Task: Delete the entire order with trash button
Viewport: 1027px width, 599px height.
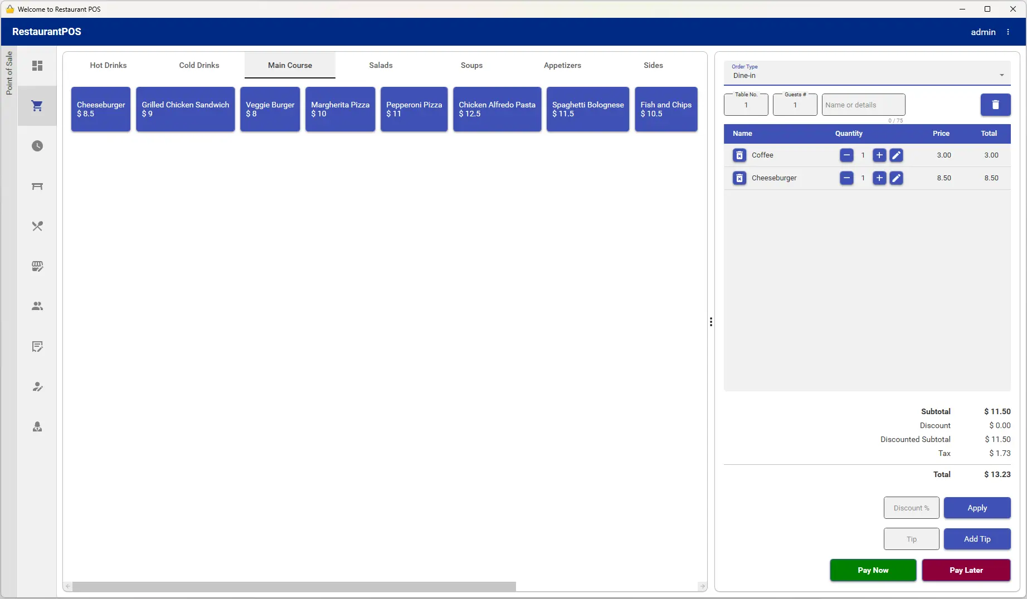Action: [x=995, y=105]
